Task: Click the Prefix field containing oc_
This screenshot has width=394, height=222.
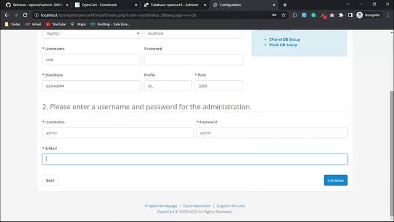Action: (167, 86)
